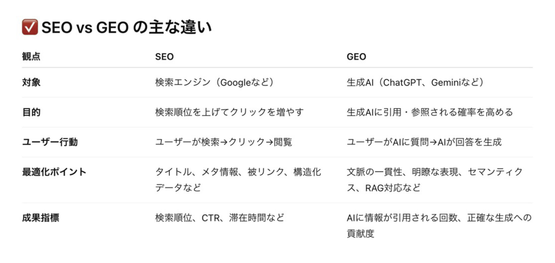Select the SEO column header
This screenshot has height=263, width=555.
[164, 57]
